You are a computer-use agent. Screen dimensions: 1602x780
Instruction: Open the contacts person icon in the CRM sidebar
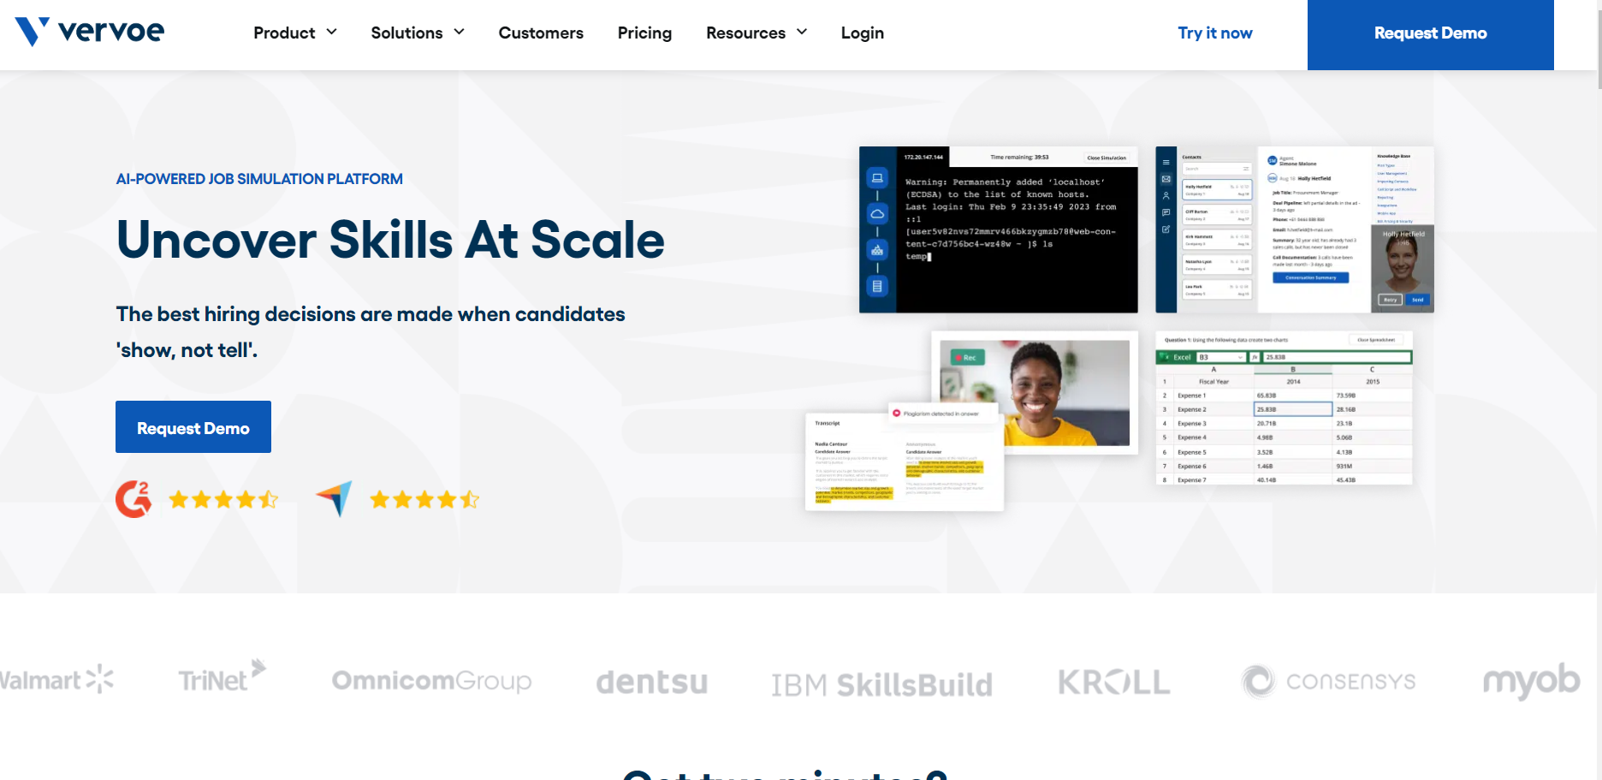(1166, 194)
